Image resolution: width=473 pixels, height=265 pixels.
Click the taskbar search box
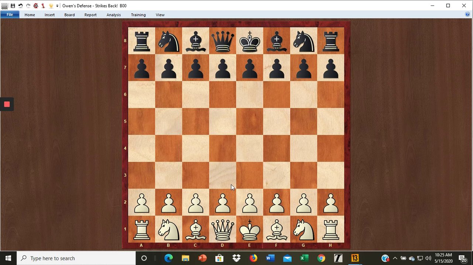pos(76,258)
